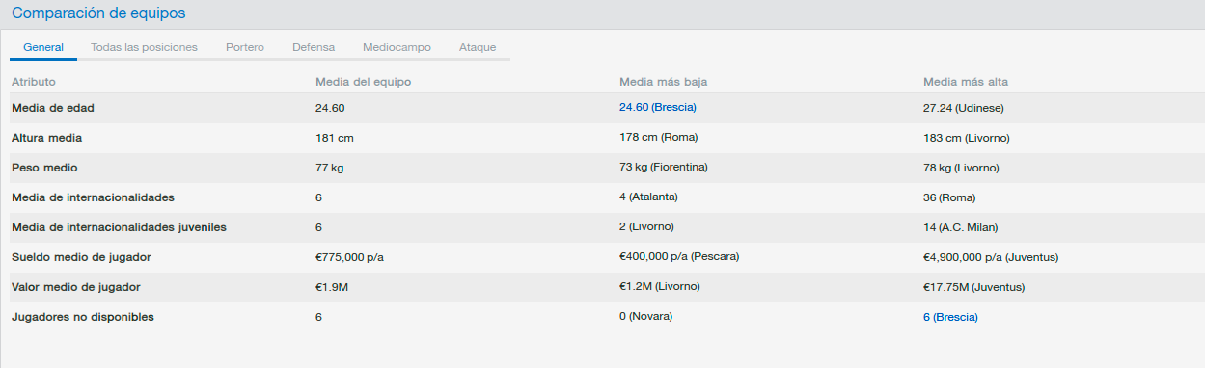Click the Media del equipo column header
Viewport: 1205px width, 368px height.
pos(364,82)
